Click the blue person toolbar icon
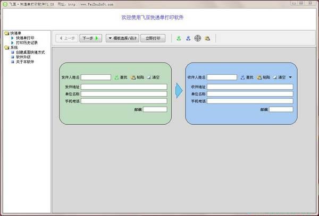The width and height of the screenshot is (319, 216). (188, 38)
